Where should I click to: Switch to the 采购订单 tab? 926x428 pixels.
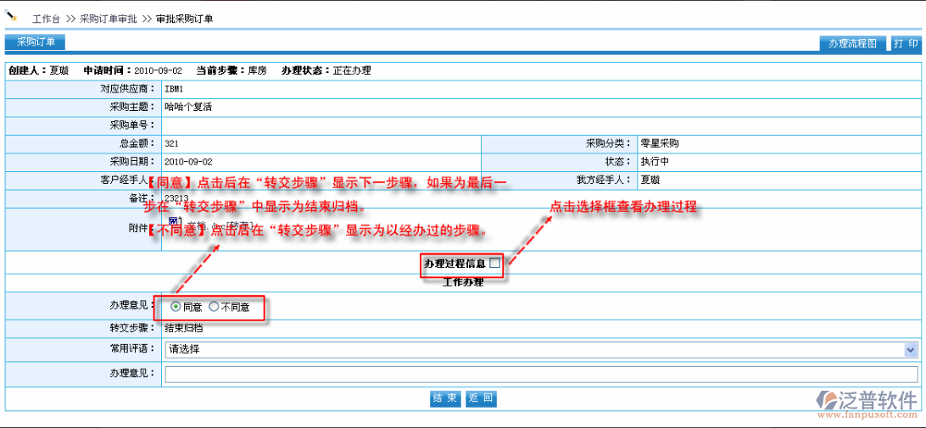[35, 42]
